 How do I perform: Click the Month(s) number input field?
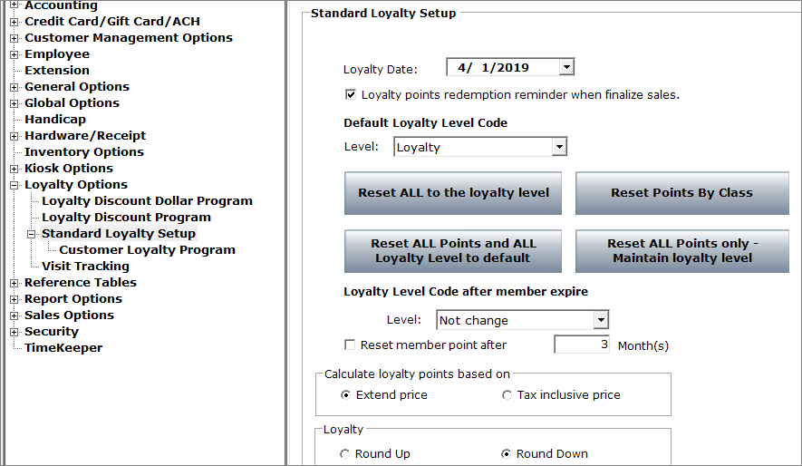point(582,345)
